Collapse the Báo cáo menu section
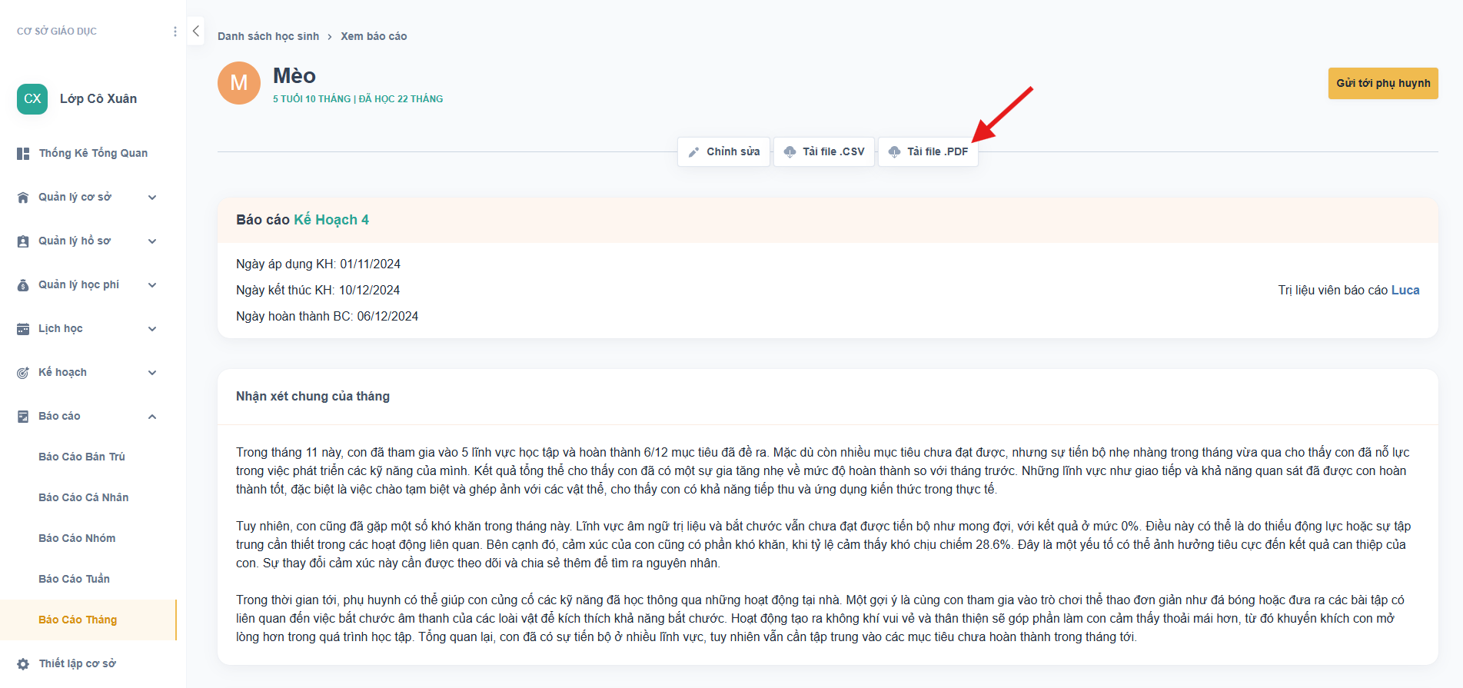The height and width of the screenshot is (688, 1463). [152, 417]
